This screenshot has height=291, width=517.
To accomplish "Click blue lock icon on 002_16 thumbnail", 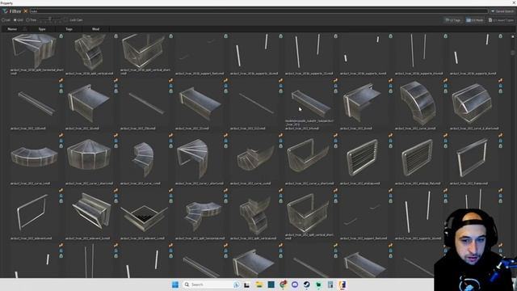I will (x=116, y=86).
